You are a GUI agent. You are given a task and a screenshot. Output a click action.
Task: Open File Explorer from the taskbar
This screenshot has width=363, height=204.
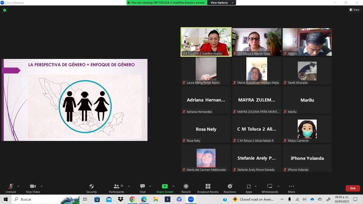point(155,199)
